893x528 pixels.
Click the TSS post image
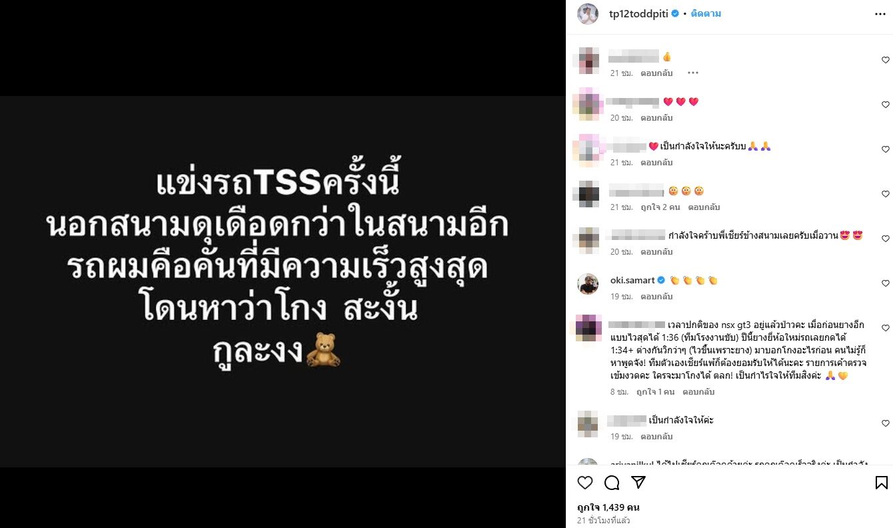pos(283,281)
